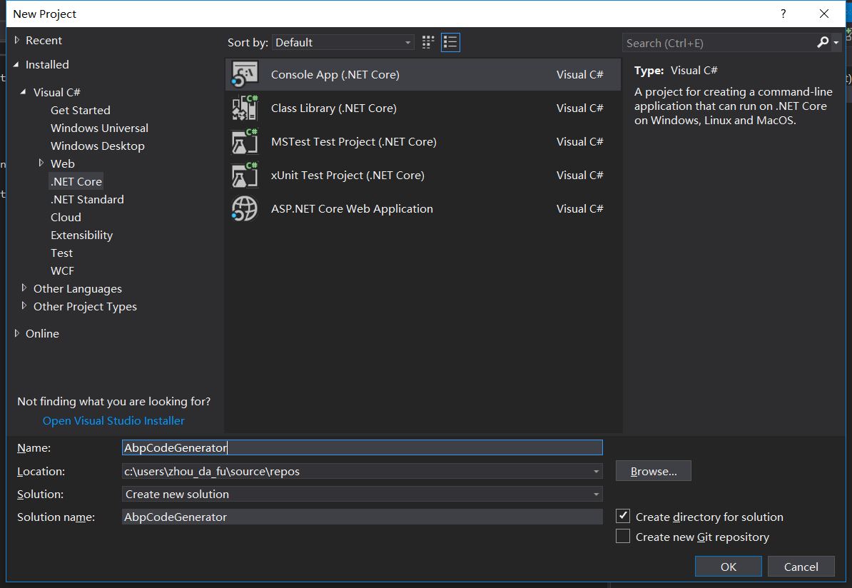Select 'MSTest Test Project (.NET Core)' text

point(354,142)
